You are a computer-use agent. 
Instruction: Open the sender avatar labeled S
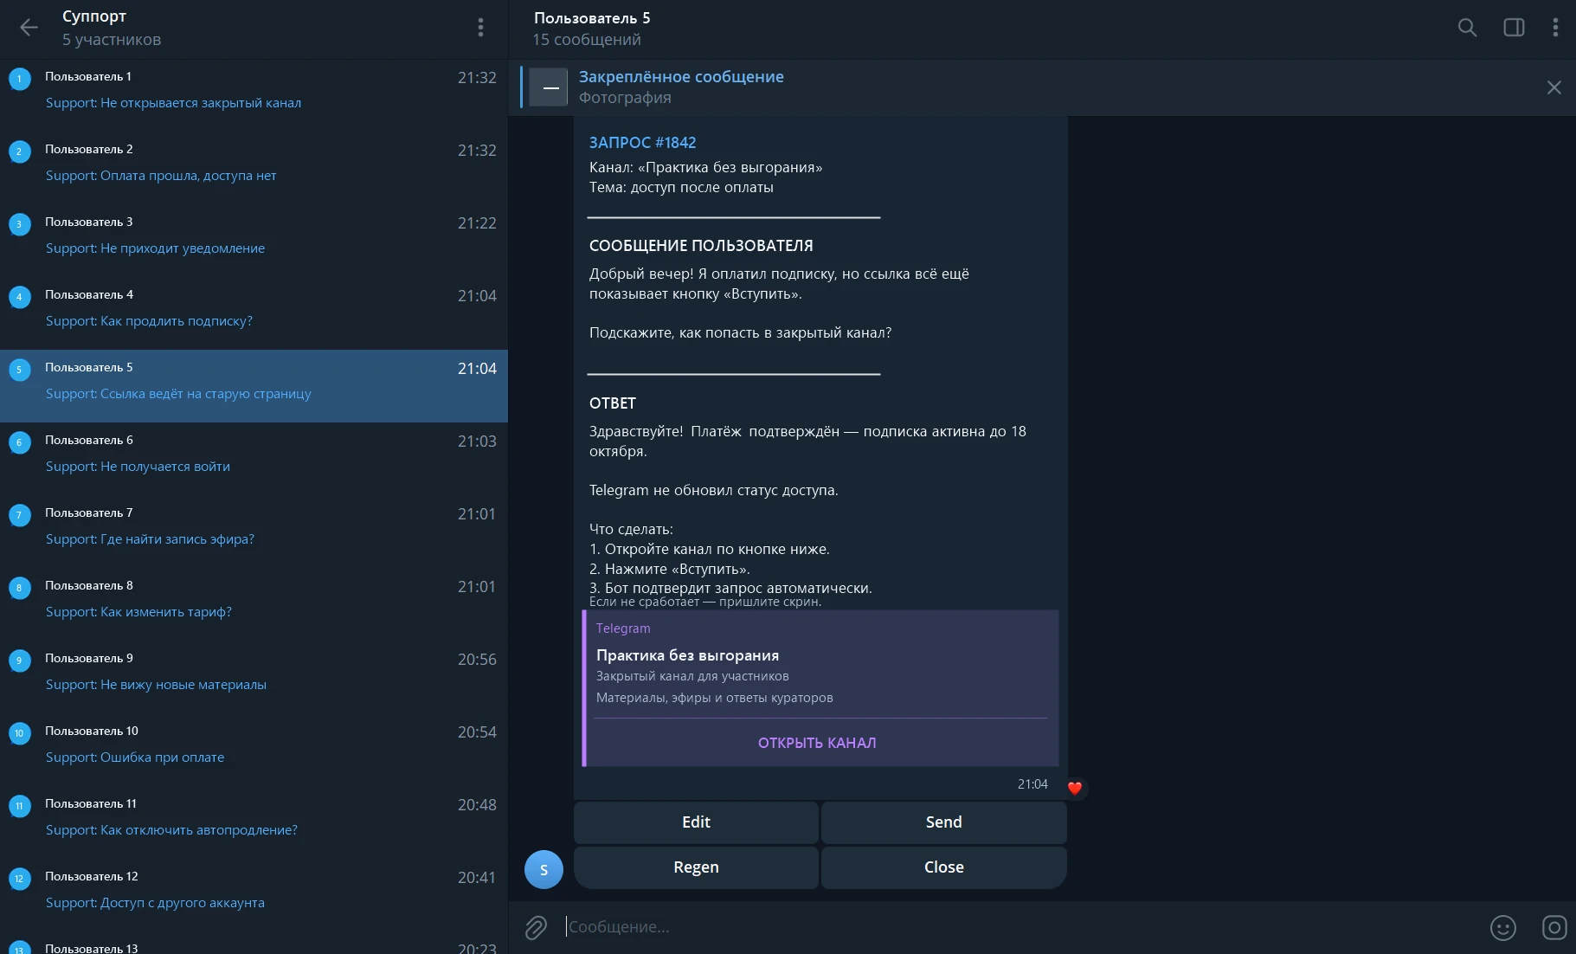(x=544, y=869)
